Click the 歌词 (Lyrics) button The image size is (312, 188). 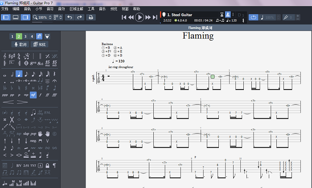click(x=21, y=45)
